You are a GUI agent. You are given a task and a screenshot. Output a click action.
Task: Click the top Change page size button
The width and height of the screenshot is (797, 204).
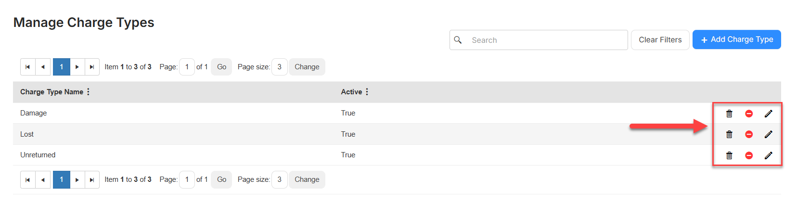tap(307, 67)
